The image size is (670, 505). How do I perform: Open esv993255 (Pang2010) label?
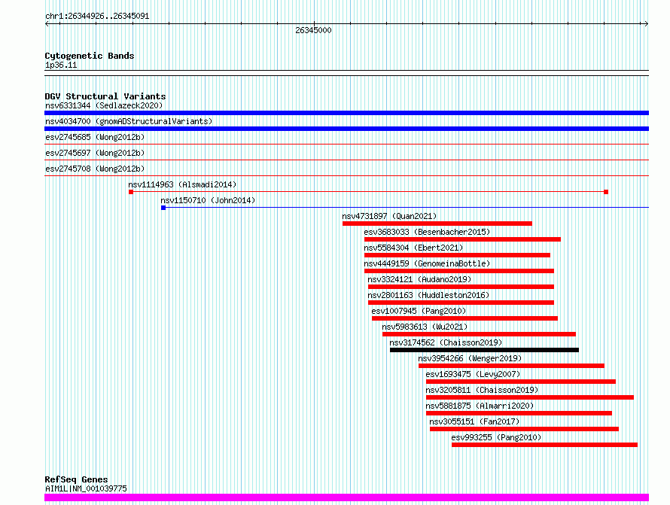coord(496,437)
